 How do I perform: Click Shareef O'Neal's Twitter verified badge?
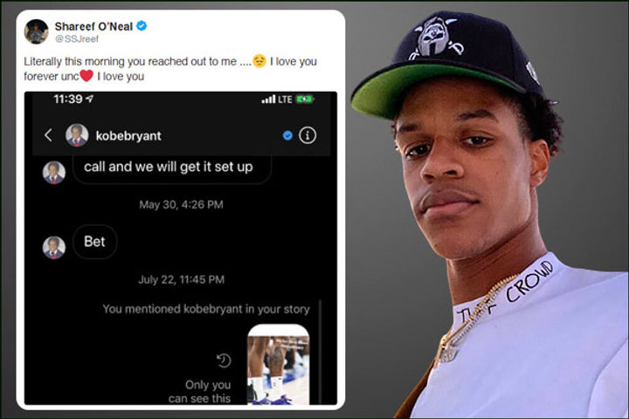(142, 26)
